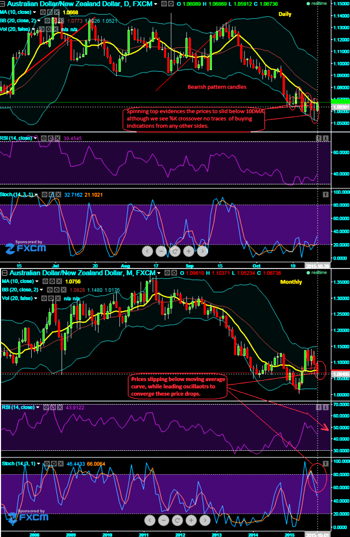The height and width of the screenshot is (537, 350).
Task: Expand BB (20, close, 2) dropdown on Monthly chart
Action: tap(41, 290)
